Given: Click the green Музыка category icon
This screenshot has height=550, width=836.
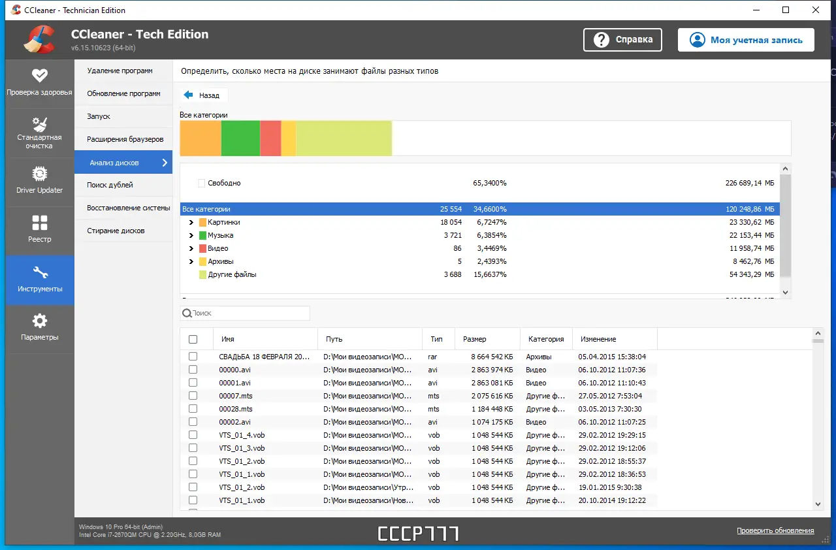Looking at the screenshot, I should tap(202, 235).
